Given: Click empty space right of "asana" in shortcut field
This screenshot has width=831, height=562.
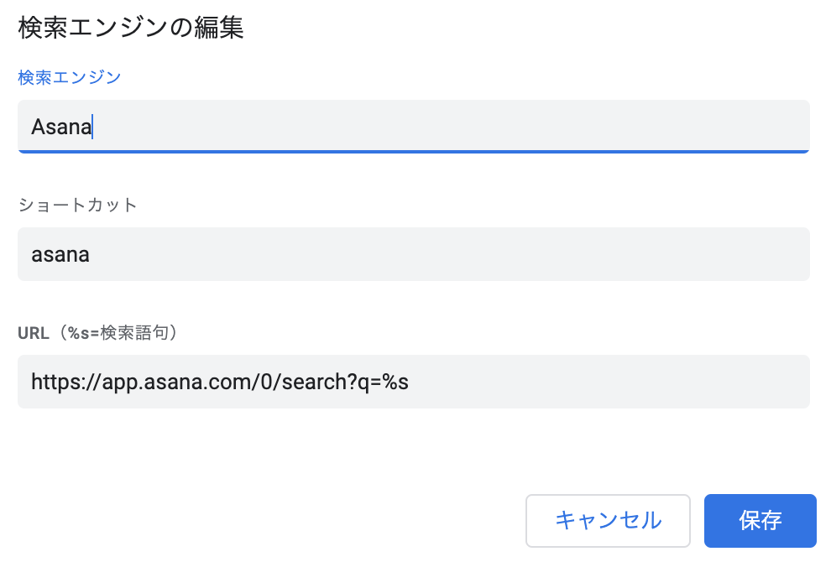Looking at the screenshot, I should click(x=453, y=254).
